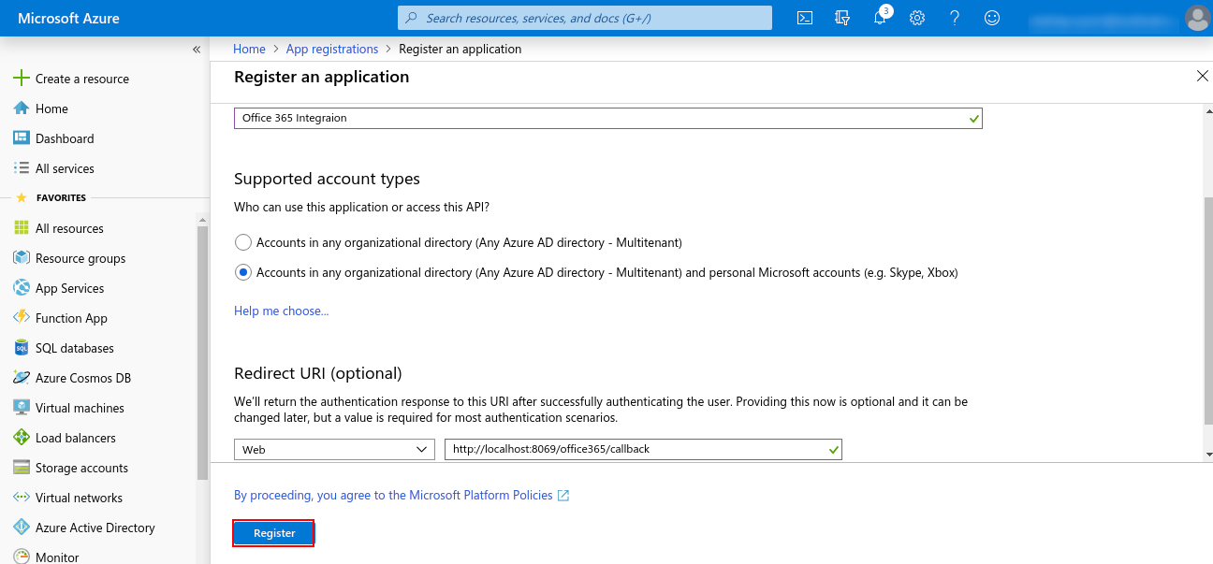
Task: Open Cloud Shell from the top bar
Action: click(x=804, y=18)
